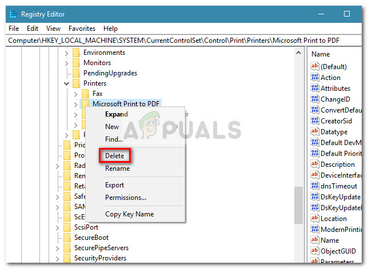Open the Help menu
The image size is (368, 269).
pos(110,29)
